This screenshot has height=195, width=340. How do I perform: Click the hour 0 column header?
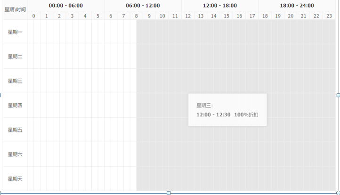[x=33, y=16]
